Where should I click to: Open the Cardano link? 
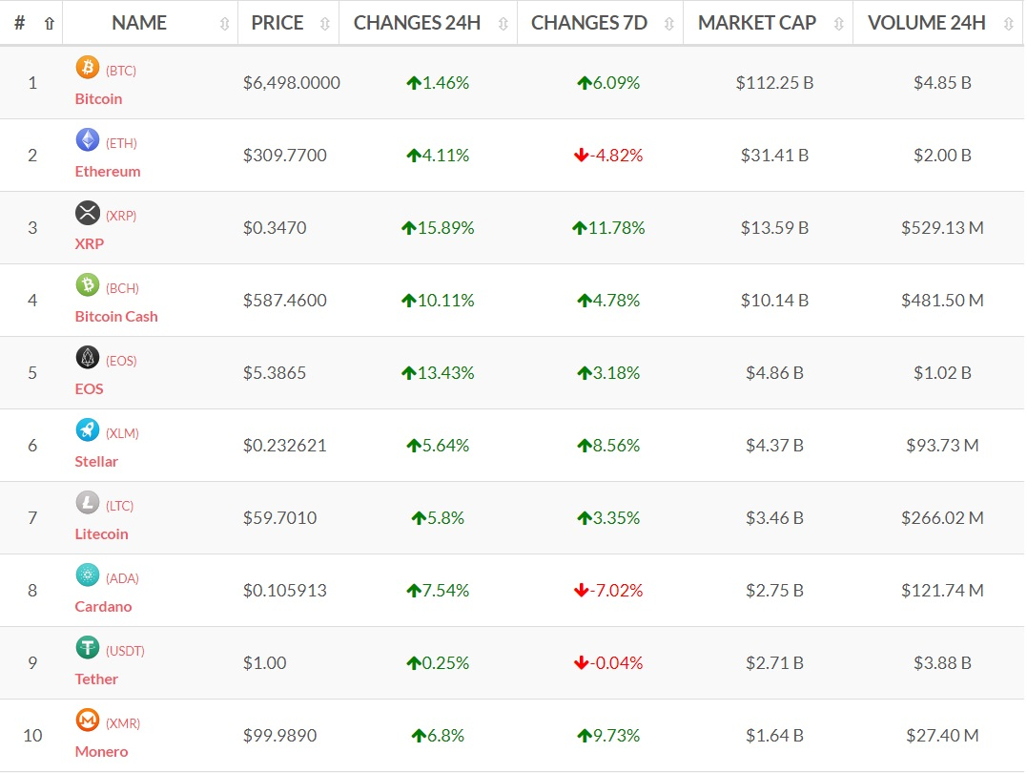(x=103, y=606)
